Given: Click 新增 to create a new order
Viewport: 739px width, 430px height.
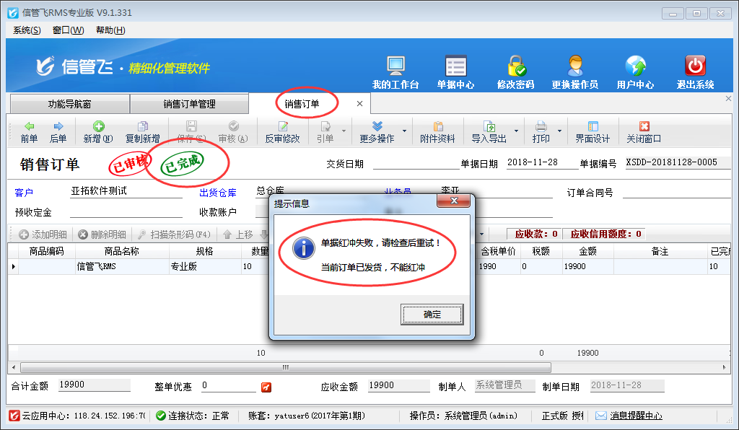Looking at the screenshot, I should 97,132.
